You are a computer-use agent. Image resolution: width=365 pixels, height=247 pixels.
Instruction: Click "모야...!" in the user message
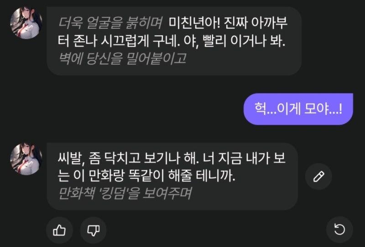[323, 109]
